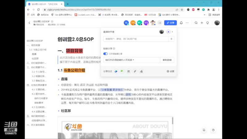Click the 我的空间 folder breadcrumb
247x139 pixels.
click(39, 25)
